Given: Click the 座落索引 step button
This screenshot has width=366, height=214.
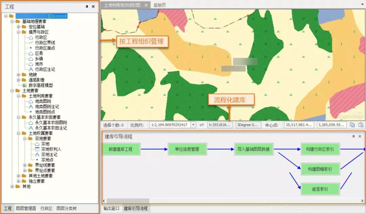Looking at the screenshot, I should point(320,189).
